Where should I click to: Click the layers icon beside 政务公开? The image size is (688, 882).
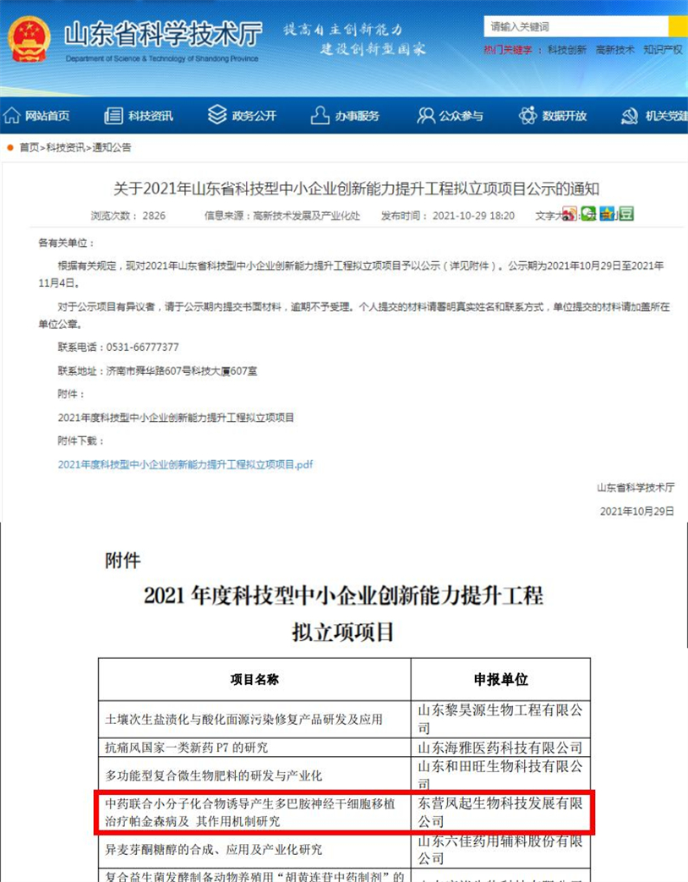point(217,114)
